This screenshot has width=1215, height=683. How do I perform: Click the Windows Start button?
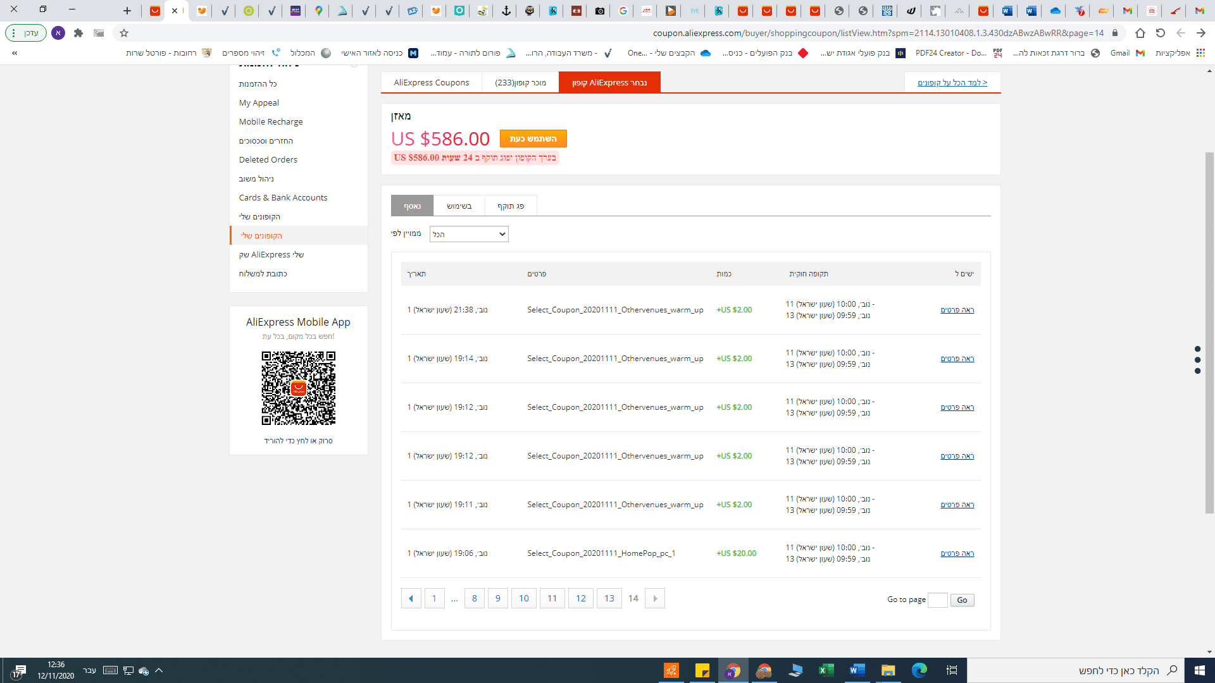[x=1199, y=670]
